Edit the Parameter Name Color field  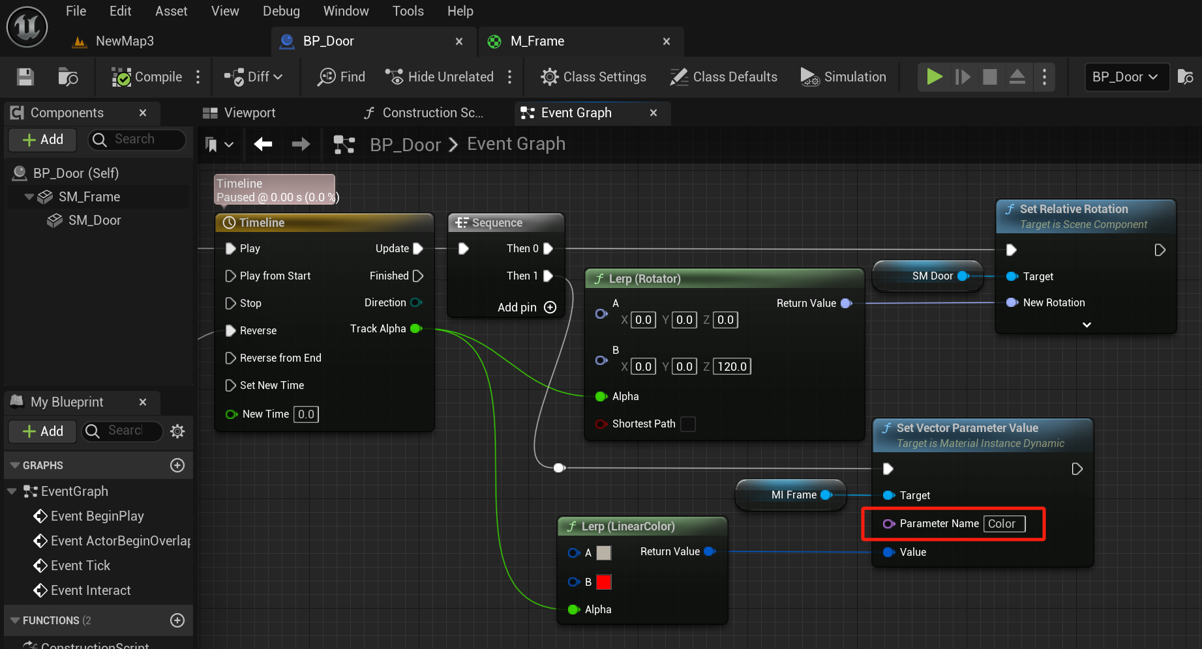point(1004,524)
